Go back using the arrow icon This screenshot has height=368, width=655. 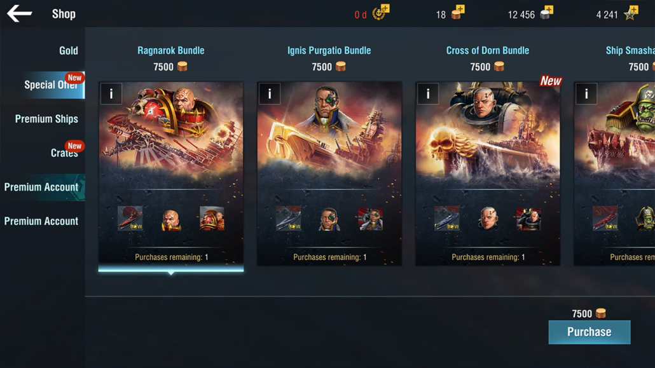[19, 14]
